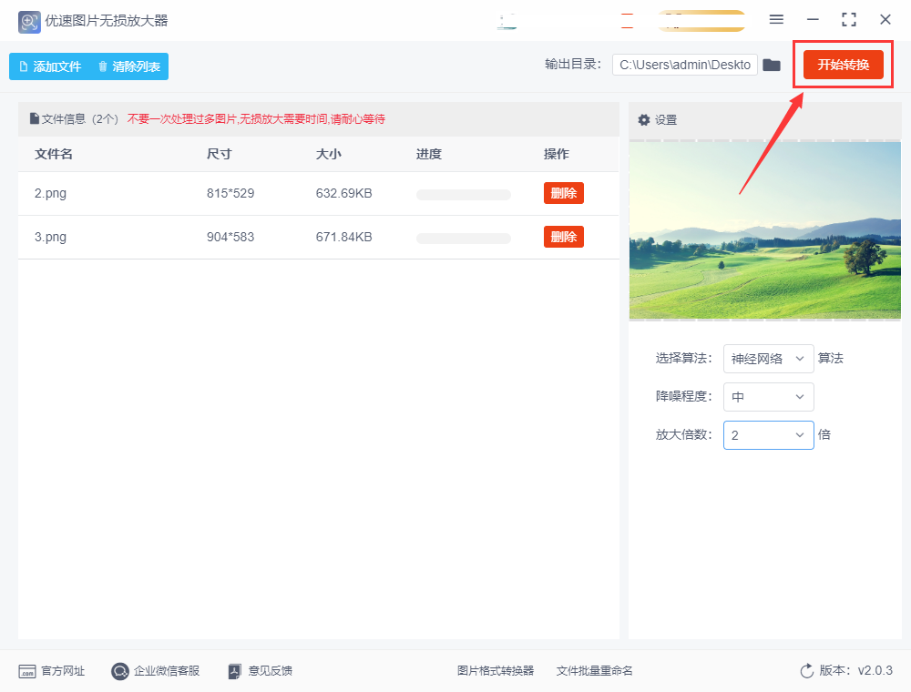Open the hamburger menu in the title bar

[x=776, y=19]
